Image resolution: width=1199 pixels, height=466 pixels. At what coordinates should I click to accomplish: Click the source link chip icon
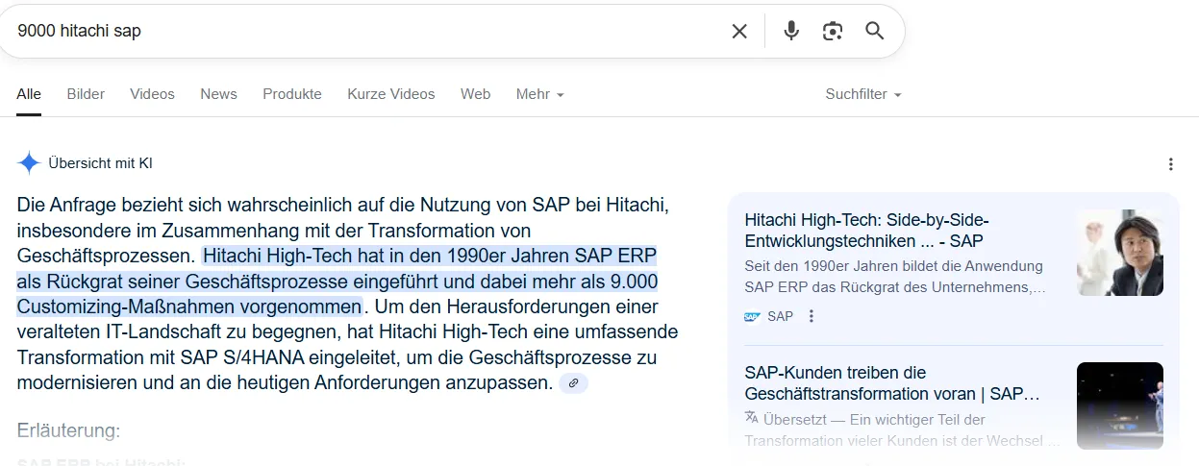pyautogui.click(x=573, y=383)
